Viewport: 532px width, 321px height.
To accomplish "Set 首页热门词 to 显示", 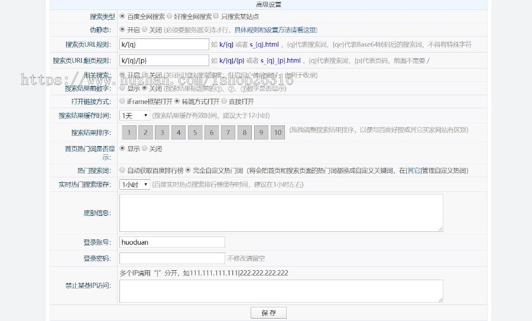I will 122,148.
